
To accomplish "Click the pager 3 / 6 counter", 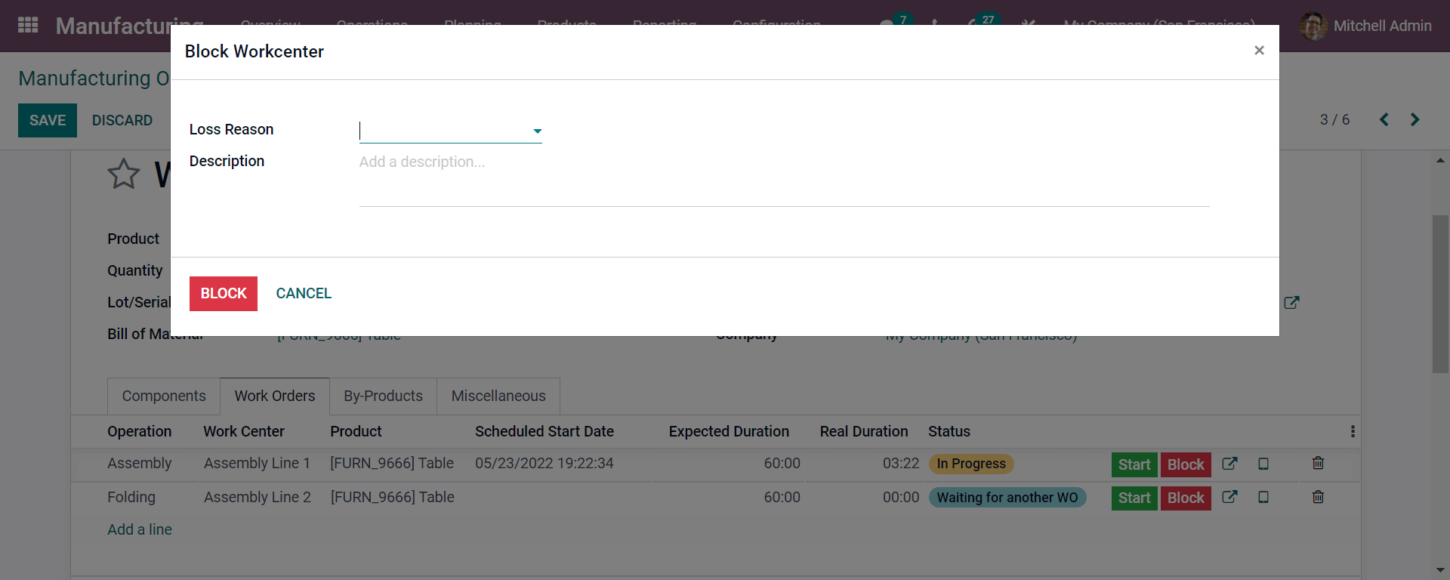I will point(1334,119).
